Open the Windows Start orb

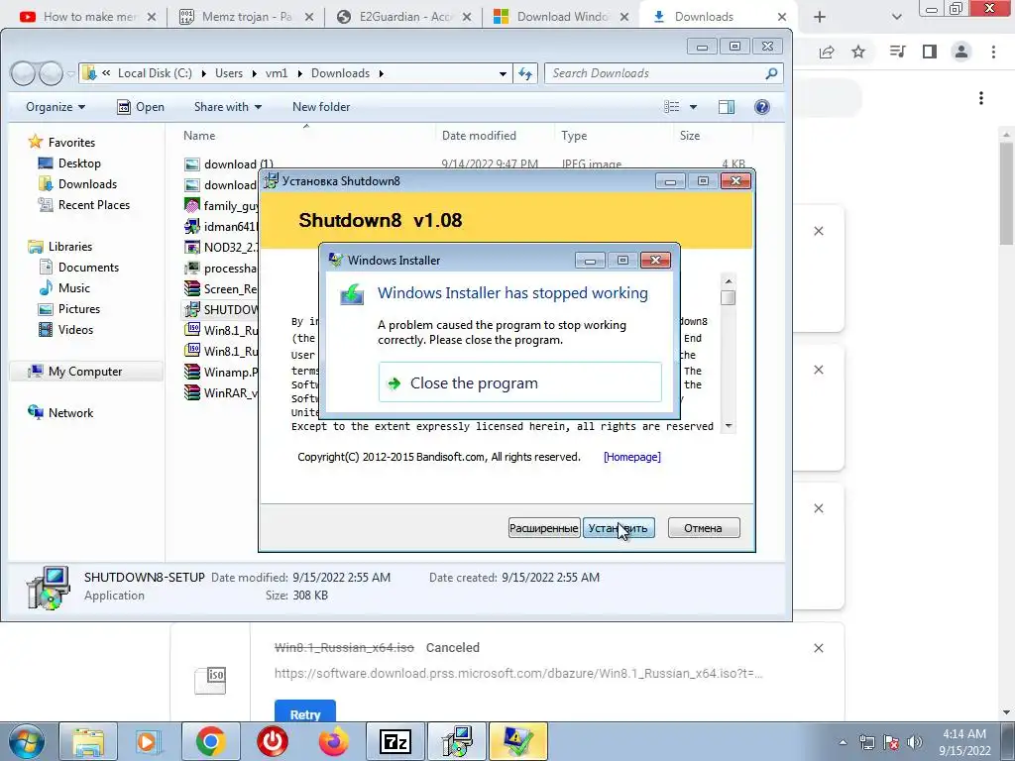[27, 741]
